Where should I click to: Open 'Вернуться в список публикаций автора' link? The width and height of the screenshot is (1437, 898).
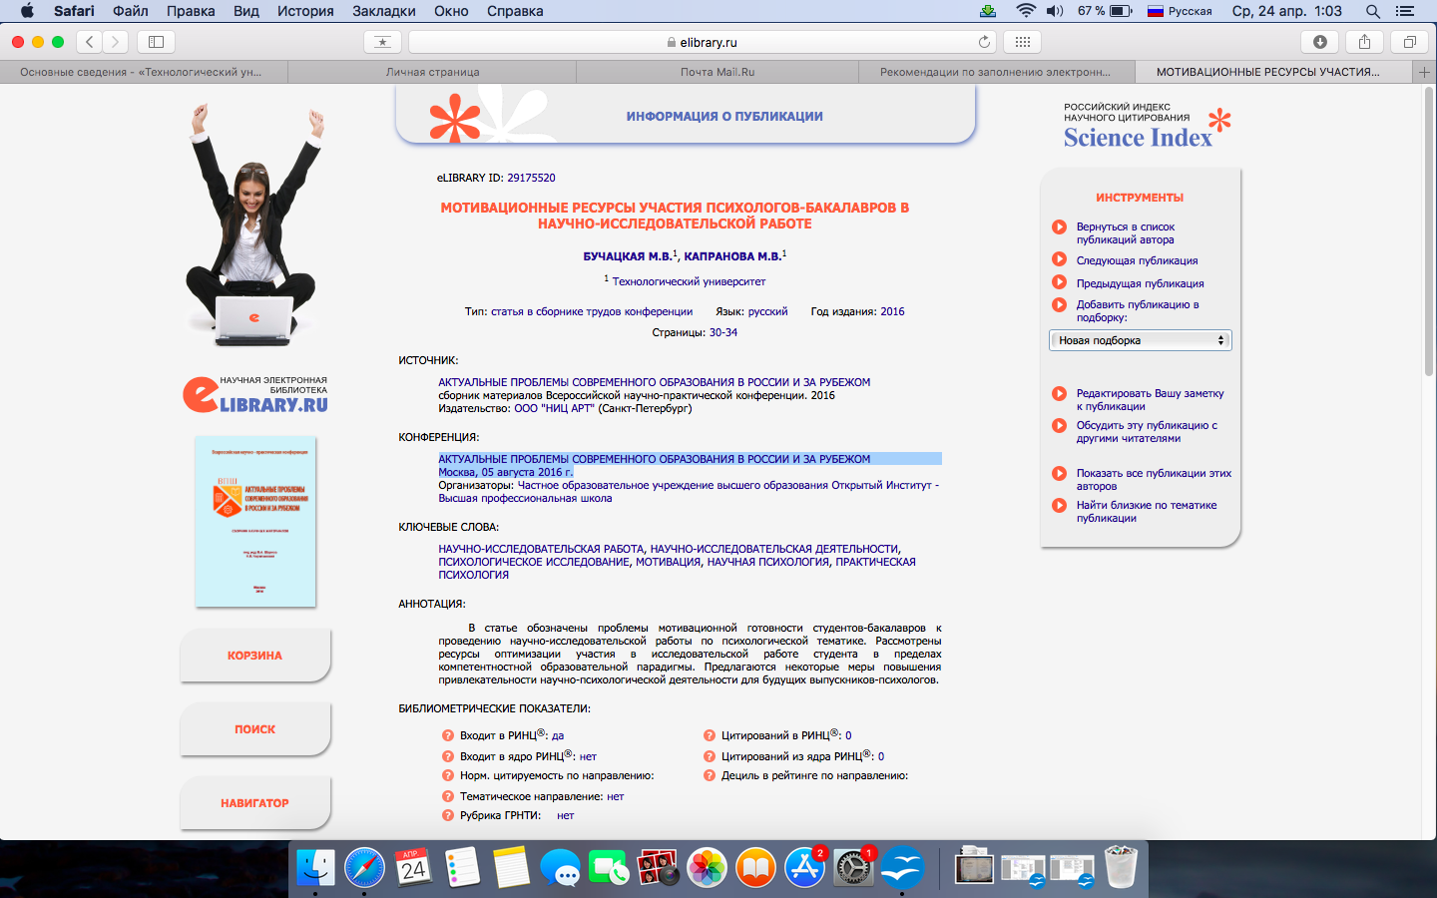point(1126,233)
